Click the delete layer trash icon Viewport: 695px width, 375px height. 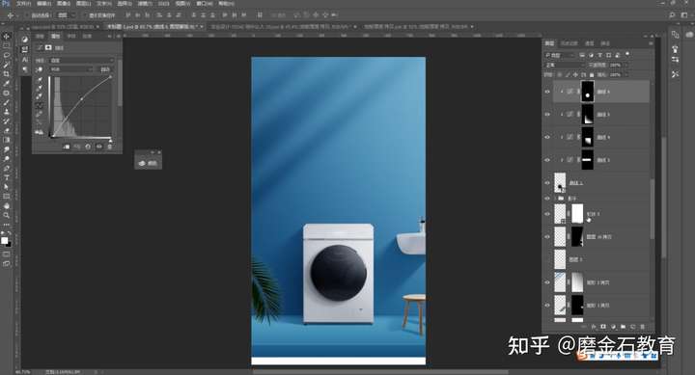click(643, 327)
